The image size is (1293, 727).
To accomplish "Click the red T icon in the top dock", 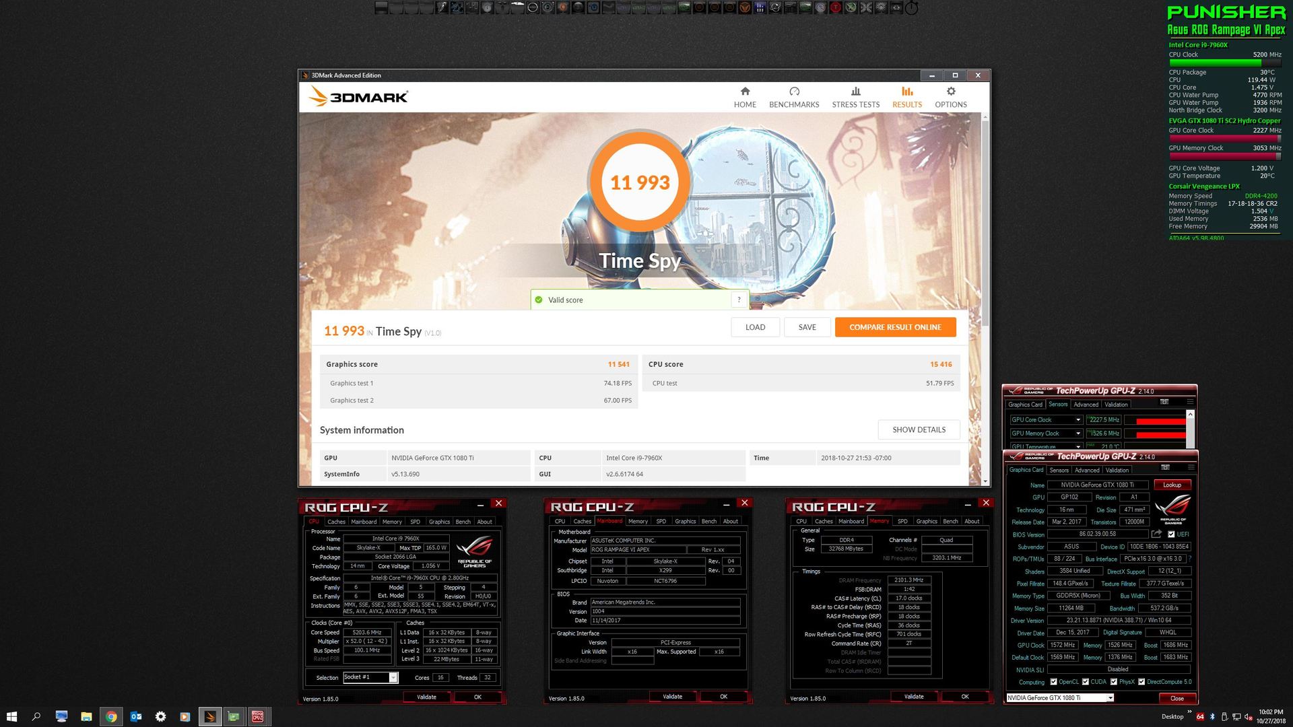I will tap(836, 8).
